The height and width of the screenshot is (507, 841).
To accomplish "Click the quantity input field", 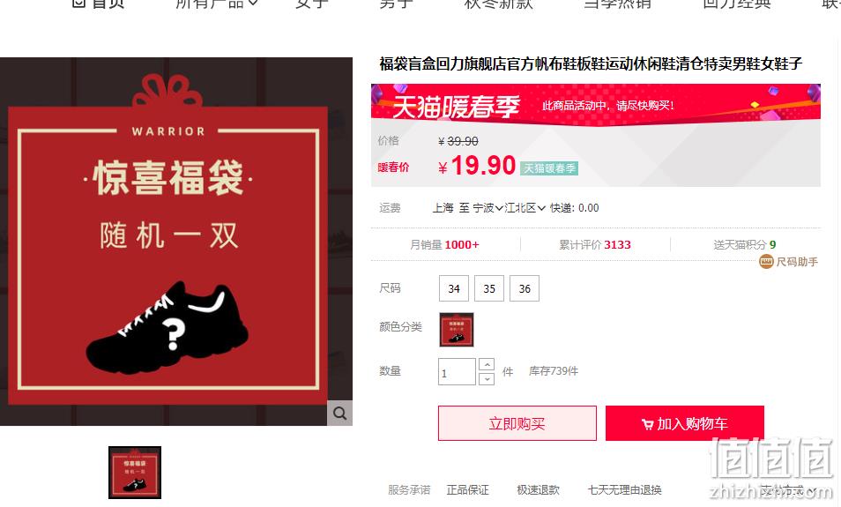I will pos(457,372).
